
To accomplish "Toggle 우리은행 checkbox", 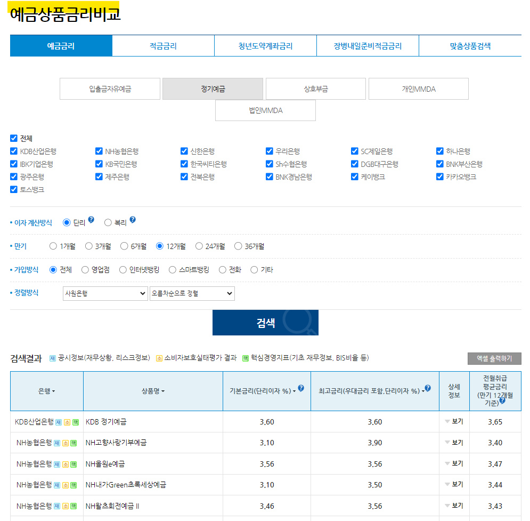I will click(270, 151).
